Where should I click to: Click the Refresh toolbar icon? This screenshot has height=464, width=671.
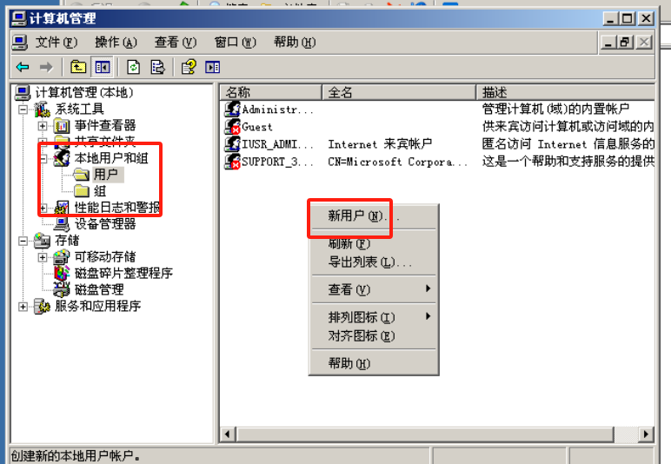coord(133,67)
